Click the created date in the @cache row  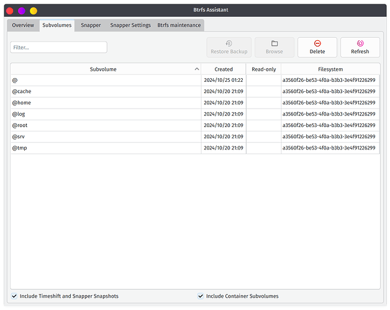(224, 91)
